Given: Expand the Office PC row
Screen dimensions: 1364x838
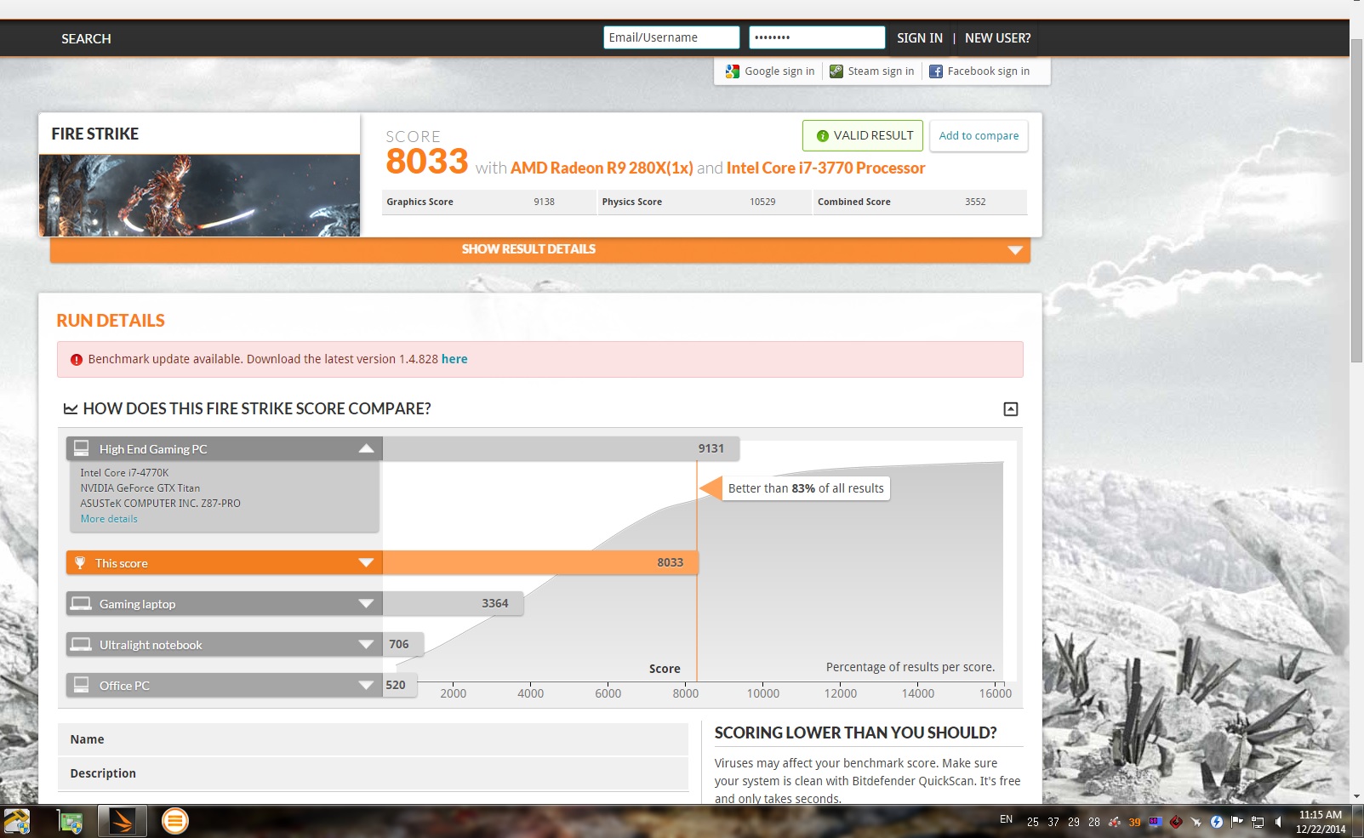Looking at the screenshot, I should click(x=366, y=685).
